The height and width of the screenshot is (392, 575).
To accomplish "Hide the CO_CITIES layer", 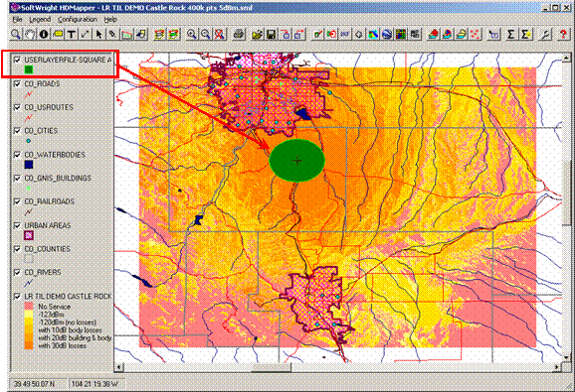I will tap(17, 131).
